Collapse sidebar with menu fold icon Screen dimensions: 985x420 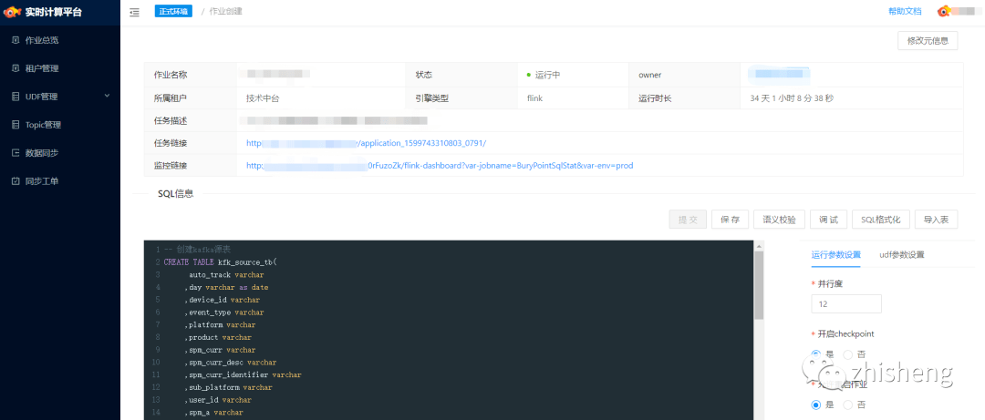coord(134,12)
